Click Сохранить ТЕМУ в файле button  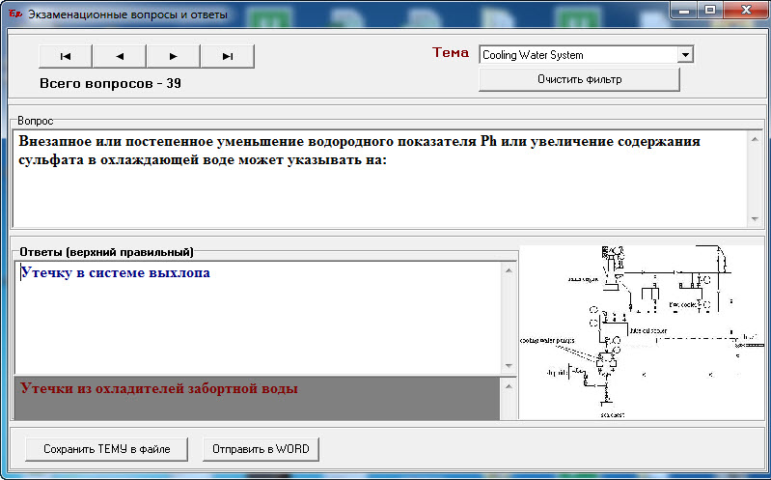106,449
